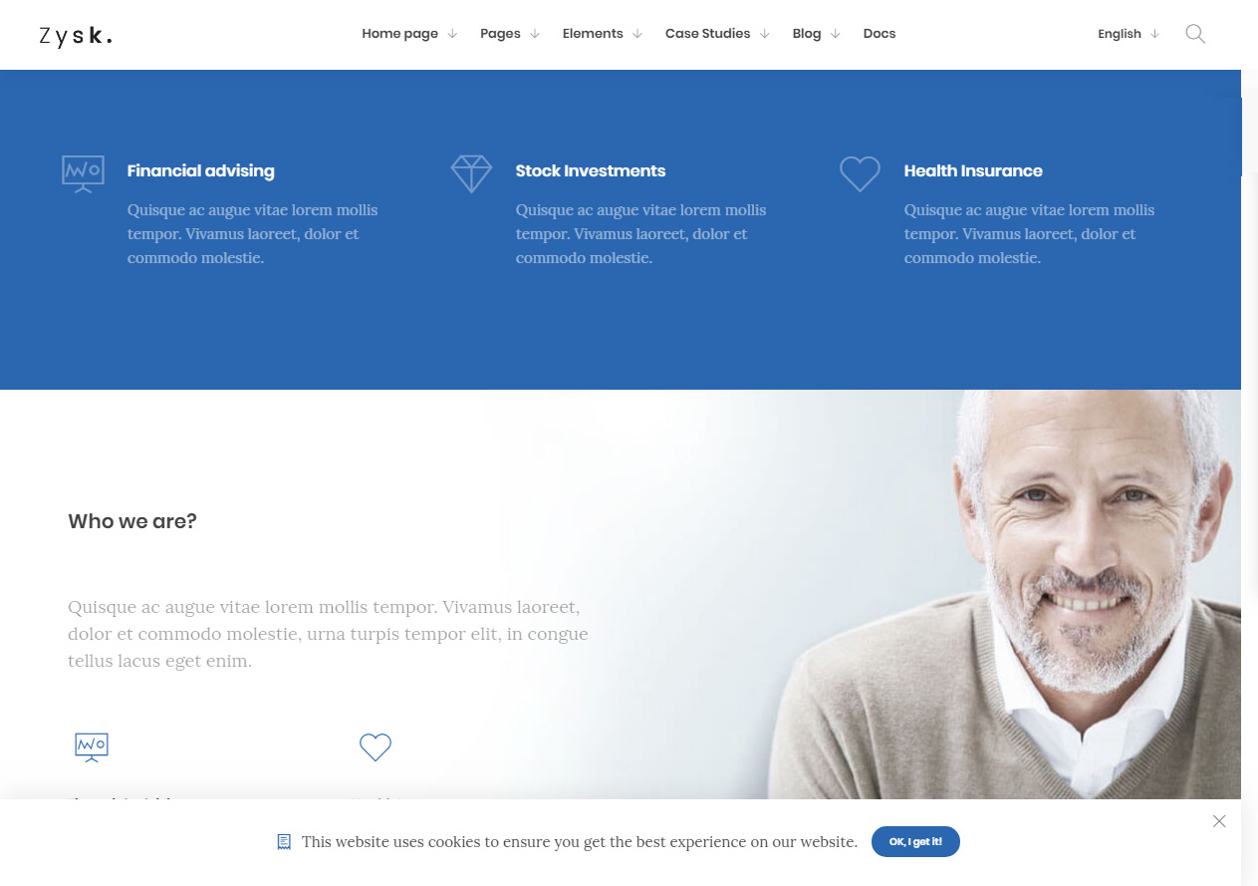The width and height of the screenshot is (1258, 886).
Task: Open the Case Studies menu
Action: [x=717, y=34]
